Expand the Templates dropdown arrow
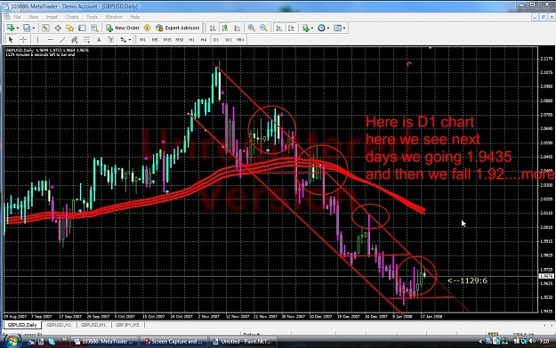 pos(344,28)
